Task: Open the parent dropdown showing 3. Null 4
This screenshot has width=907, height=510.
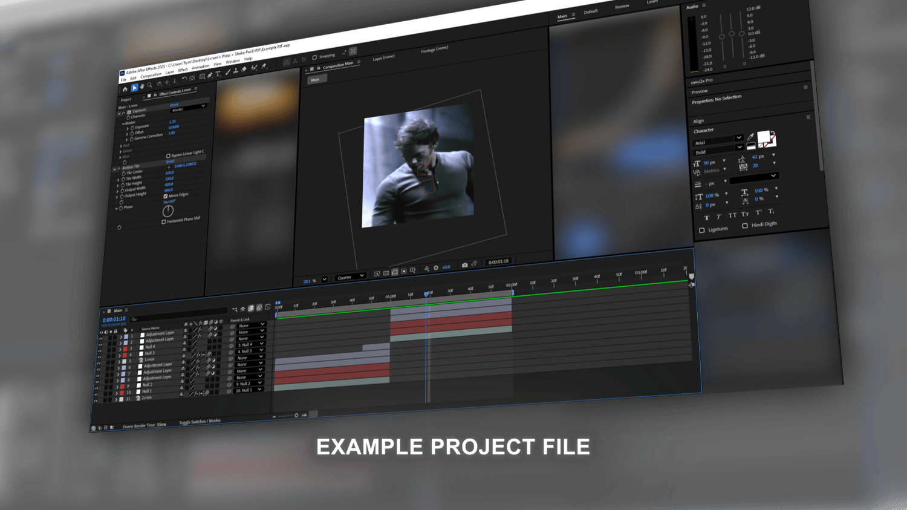Action: [x=250, y=344]
